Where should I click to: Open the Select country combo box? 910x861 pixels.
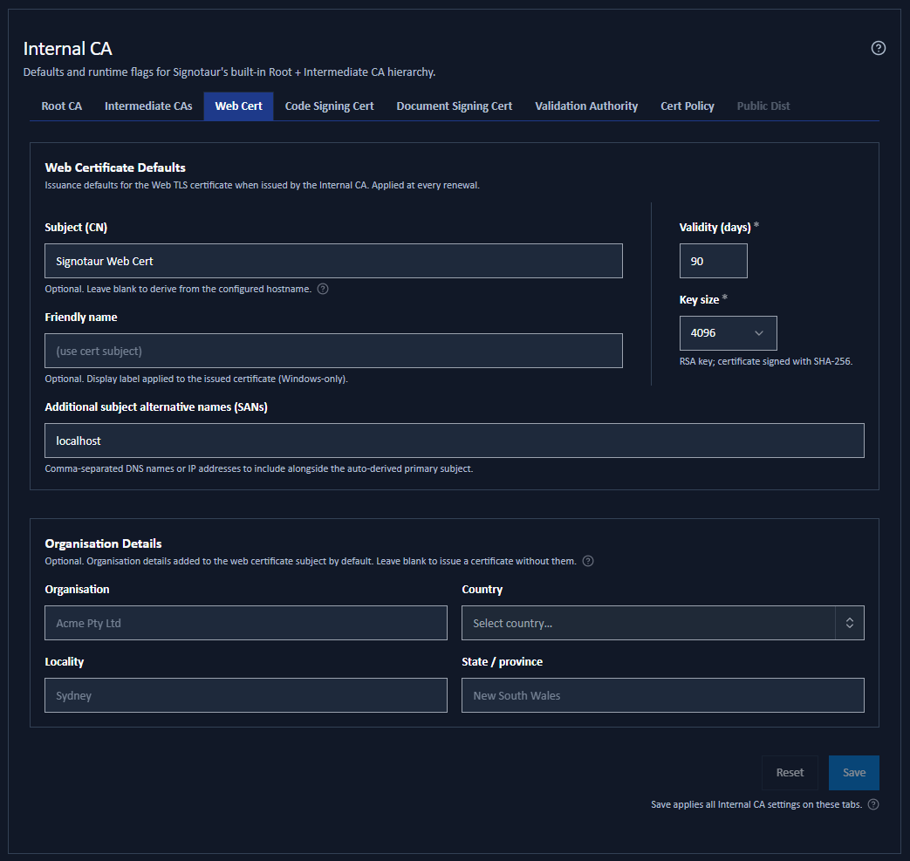(x=663, y=623)
